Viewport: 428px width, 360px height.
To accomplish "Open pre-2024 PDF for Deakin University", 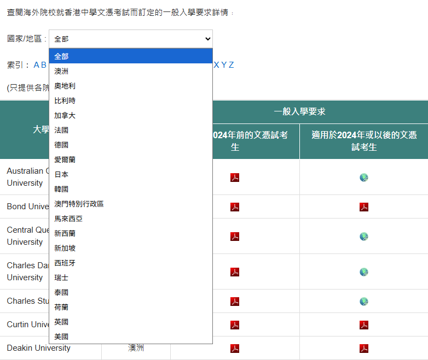I will pyautogui.click(x=235, y=349).
